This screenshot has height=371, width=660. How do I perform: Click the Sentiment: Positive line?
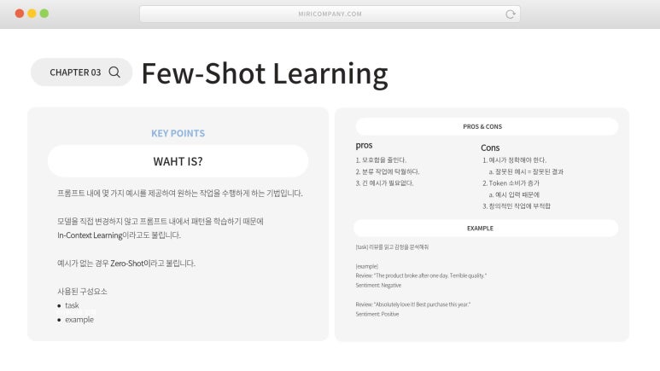pyautogui.click(x=377, y=314)
